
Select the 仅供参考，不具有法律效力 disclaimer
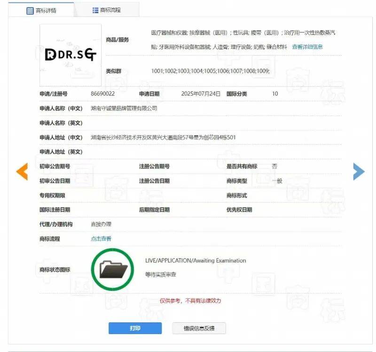pos(190,301)
